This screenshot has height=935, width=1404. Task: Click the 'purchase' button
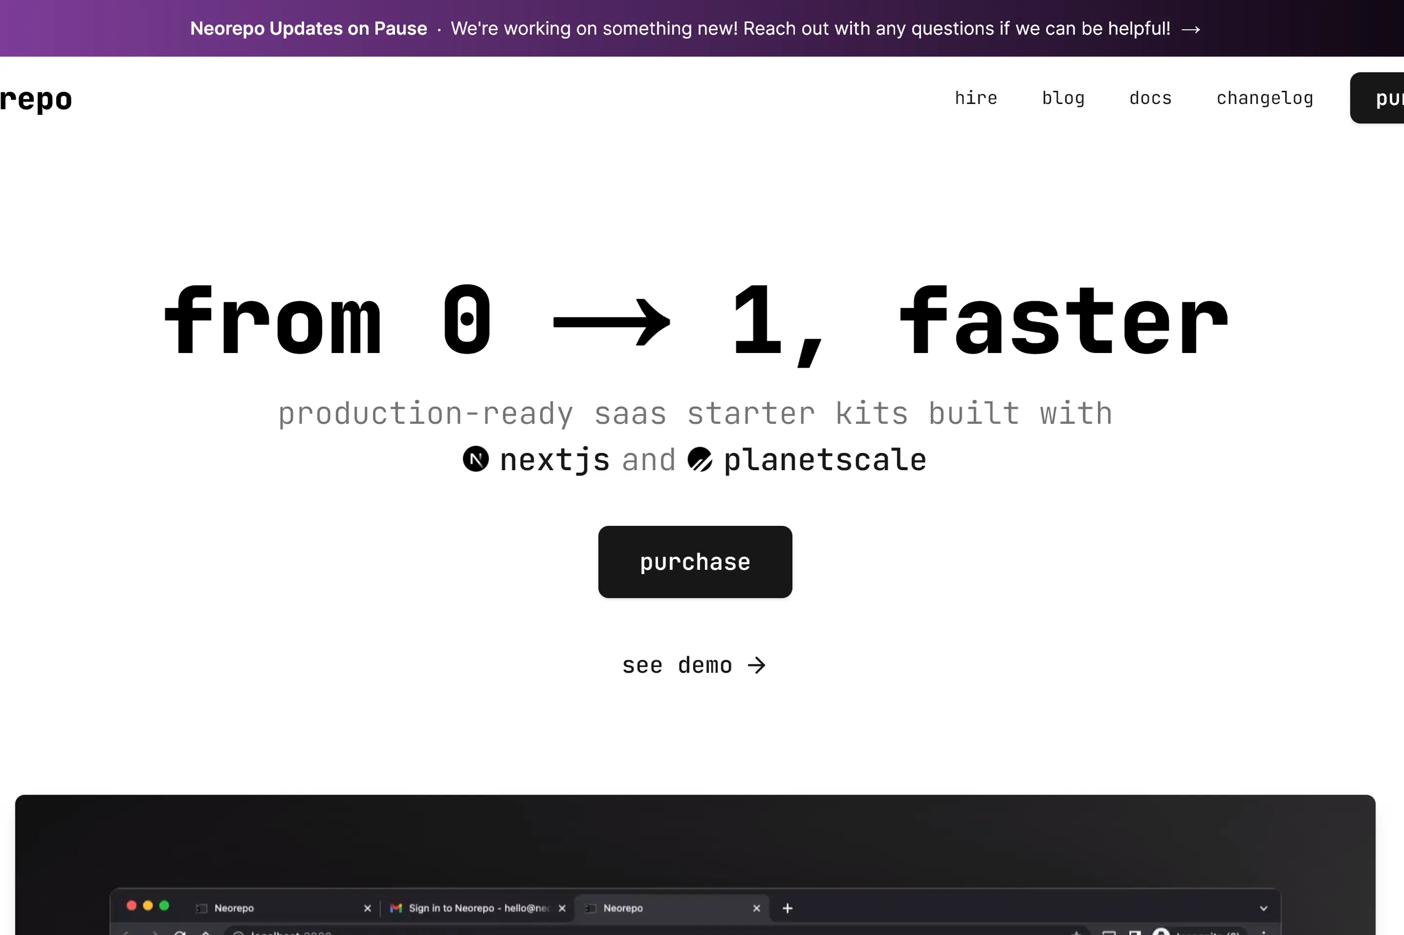tap(696, 561)
